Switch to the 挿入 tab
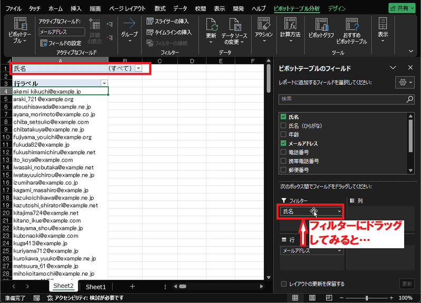The height and width of the screenshot is (303, 421). (x=76, y=8)
